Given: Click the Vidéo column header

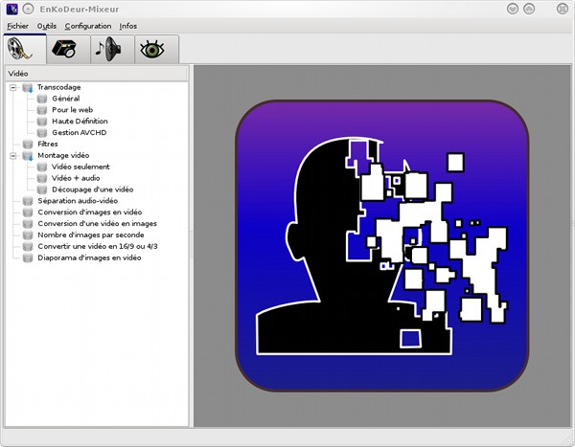Looking at the screenshot, I should point(97,74).
